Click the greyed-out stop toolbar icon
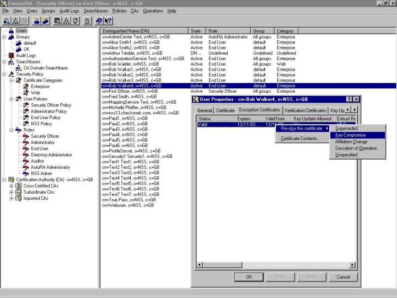Image resolution: width=397 pixels, height=298 pixels. (x=25, y=21)
